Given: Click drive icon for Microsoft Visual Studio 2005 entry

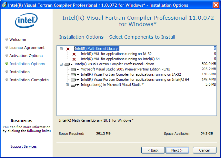Looking at the screenshot, I should tap(73, 70).
